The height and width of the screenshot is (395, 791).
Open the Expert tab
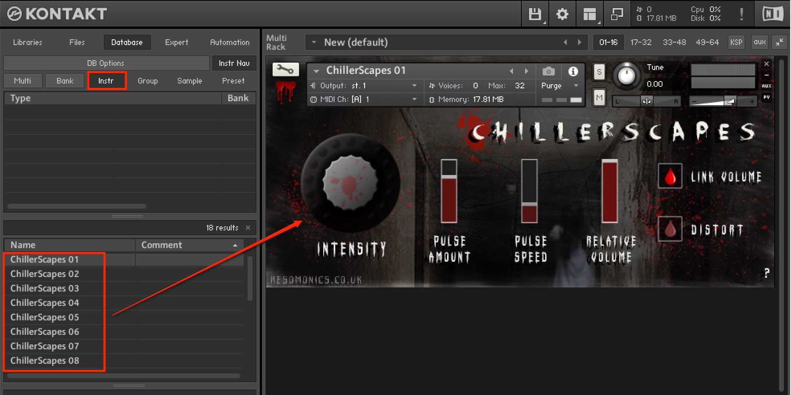(x=177, y=42)
